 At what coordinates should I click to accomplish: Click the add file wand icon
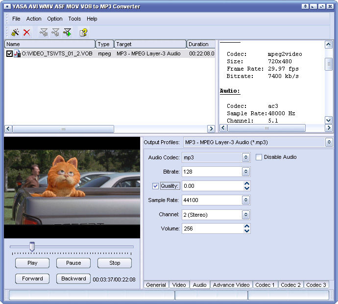[x=15, y=32]
